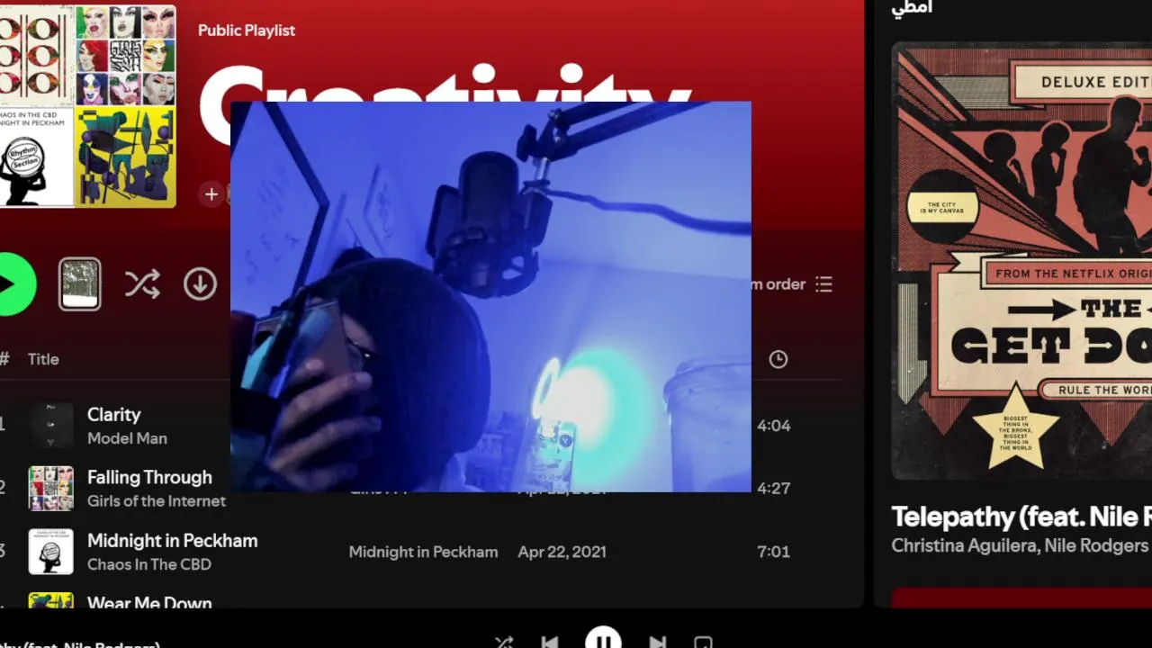The image size is (1152, 648).
Task: Open the playlist preview thumbnail next to play
Action: (x=80, y=283)
